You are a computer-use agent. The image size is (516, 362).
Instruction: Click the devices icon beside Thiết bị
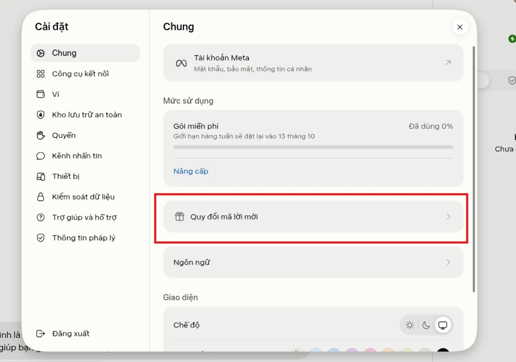click(41, 176)
